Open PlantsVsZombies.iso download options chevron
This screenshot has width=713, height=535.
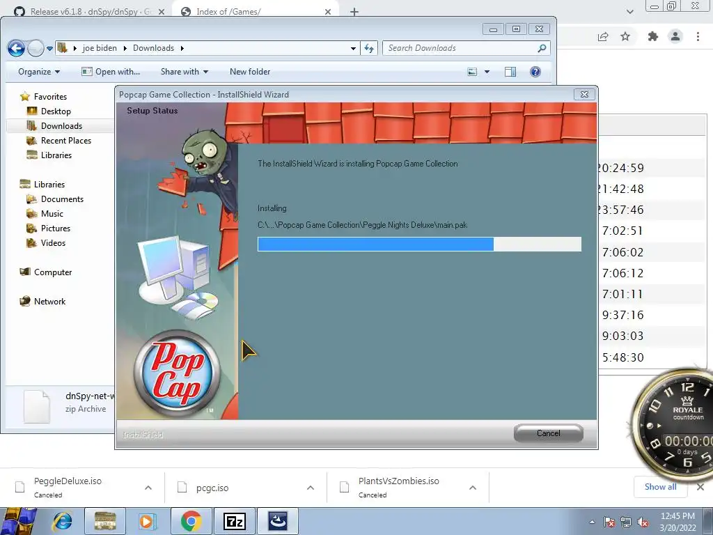coord(473,488)
